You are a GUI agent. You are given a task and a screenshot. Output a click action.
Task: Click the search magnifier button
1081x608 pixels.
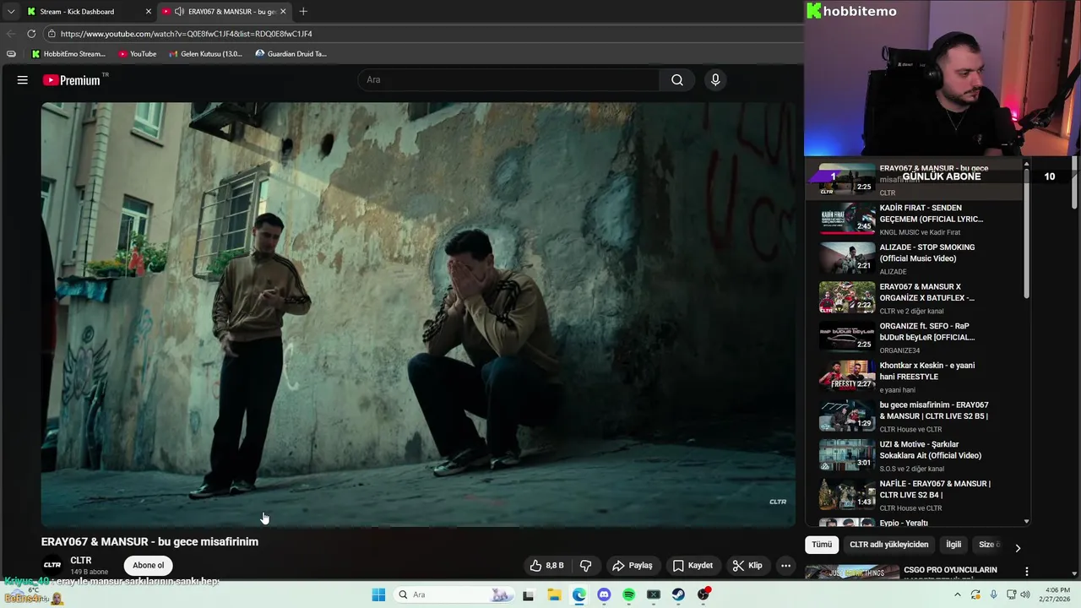click(x=677, y=80)
